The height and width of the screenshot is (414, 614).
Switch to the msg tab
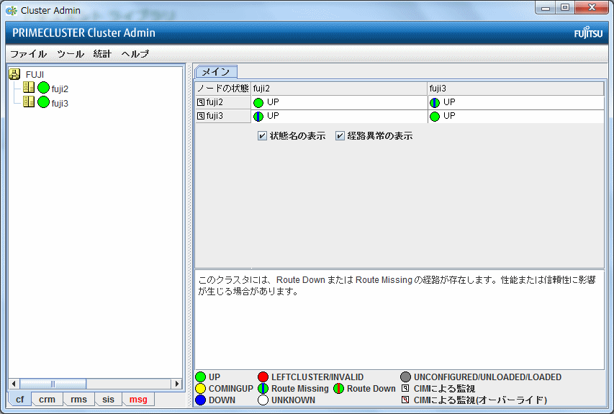tap(137, 400)
